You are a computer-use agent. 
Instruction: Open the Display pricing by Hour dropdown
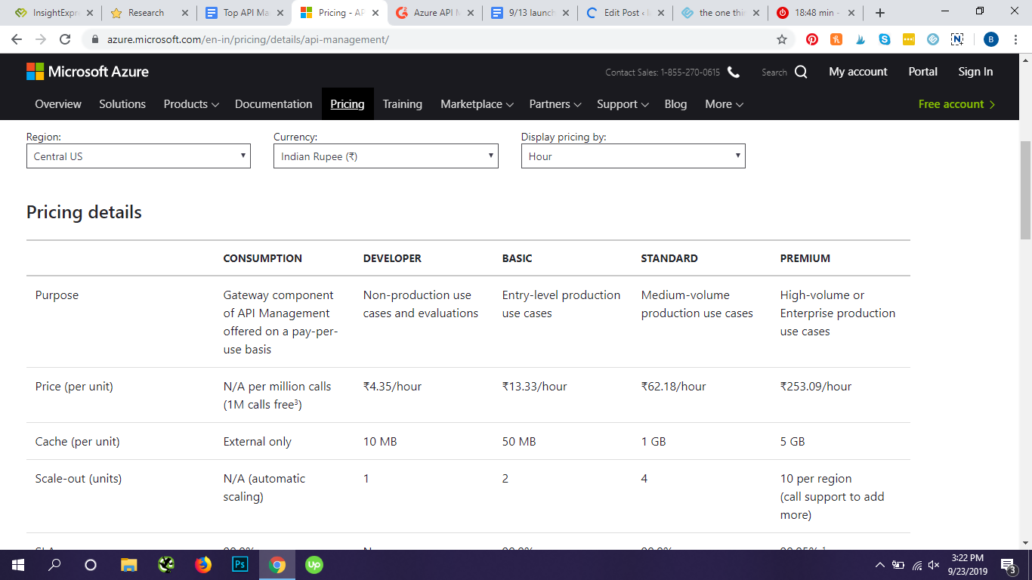pyautogui.click(x=633, y=156)
